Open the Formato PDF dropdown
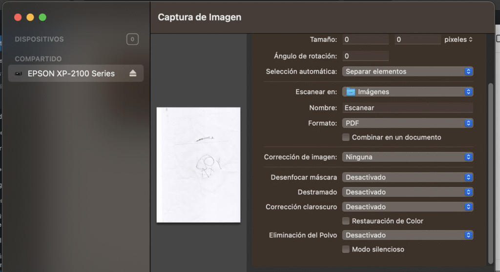500x272 pixels. tap(407, 123)
